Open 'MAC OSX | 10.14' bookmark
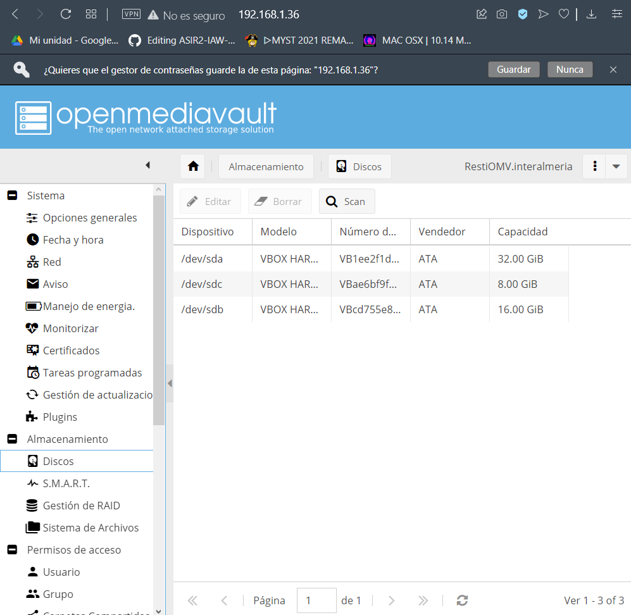 click(417, 40)
